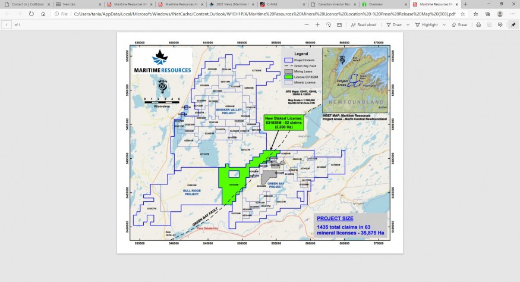Click the Kilometres scale bar
Screen dimensions: 520x282
(x=162, y=103)
